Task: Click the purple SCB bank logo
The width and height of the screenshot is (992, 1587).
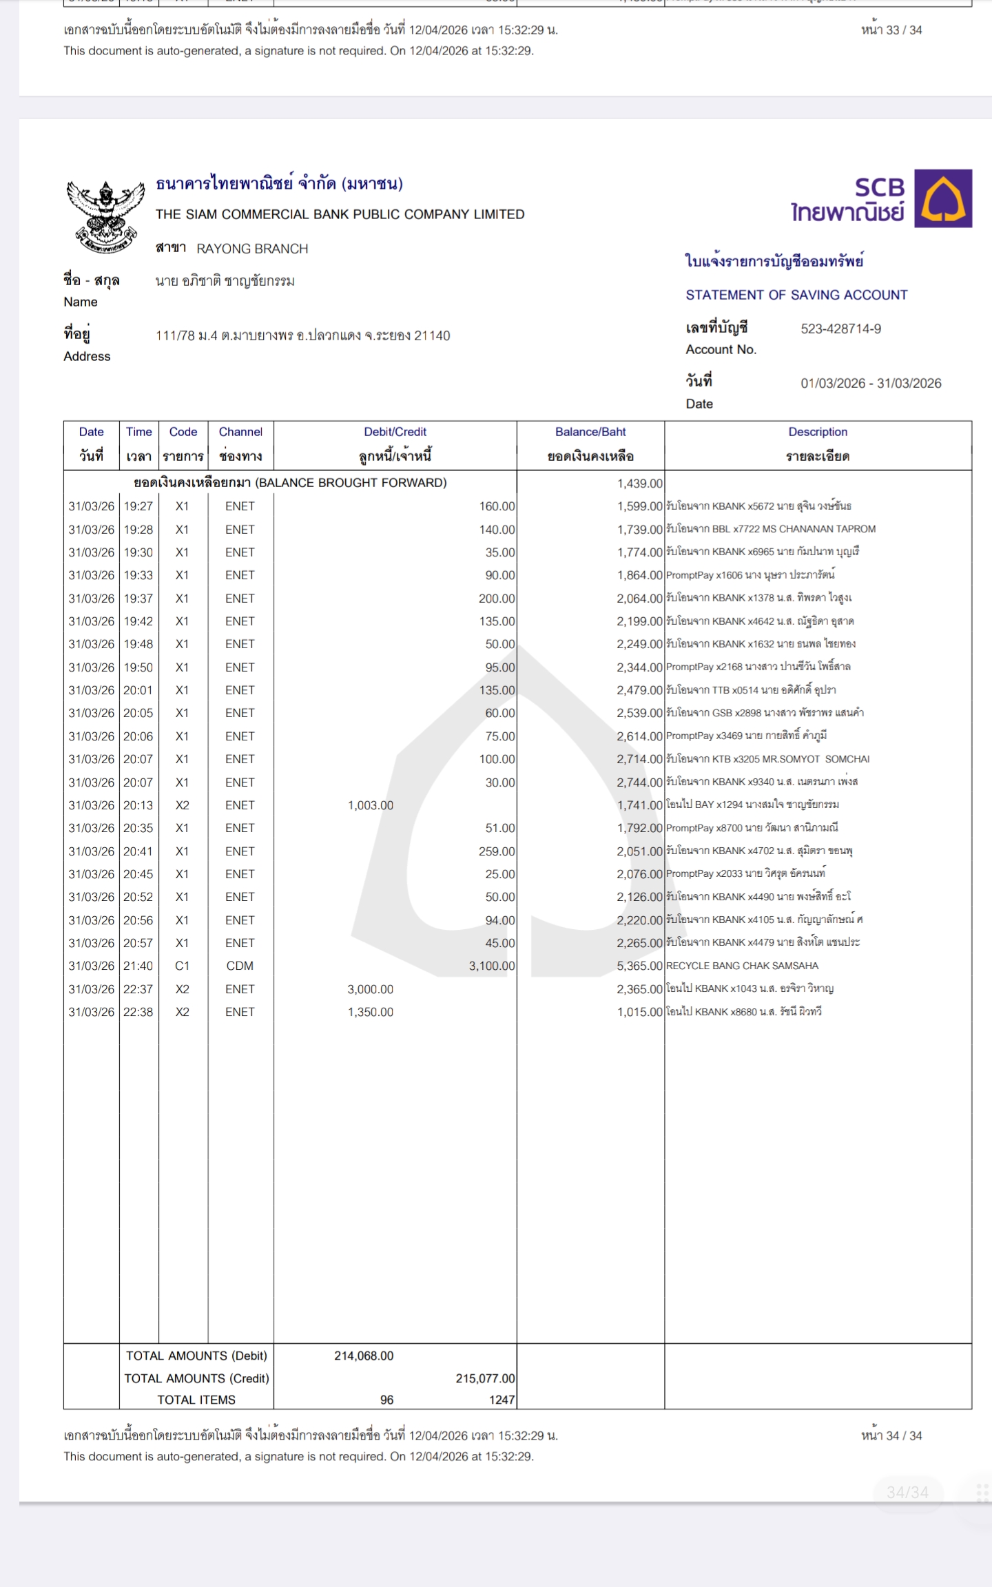Action: click(942, 198)
